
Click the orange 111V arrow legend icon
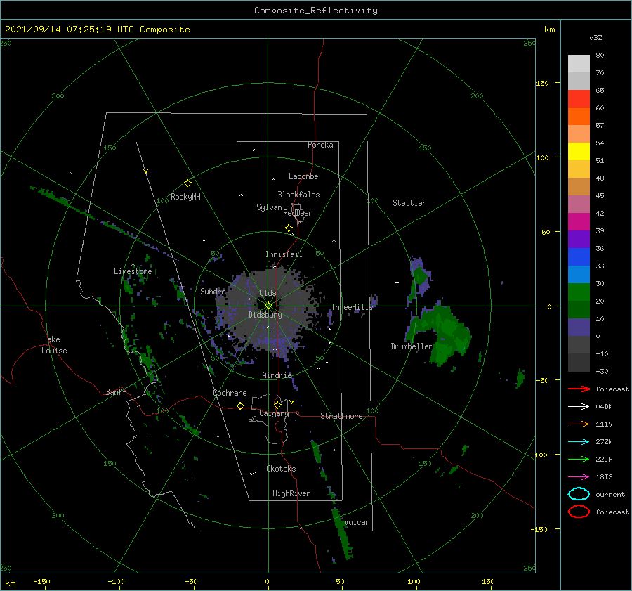point(579,424)
